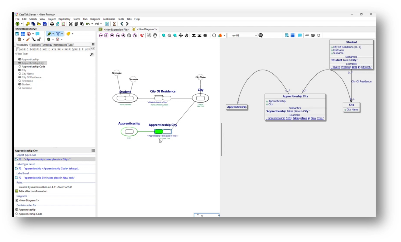Open the funnel filter dropdown arrow
This screenshot has width=401, height=242.
coord(62,34)
